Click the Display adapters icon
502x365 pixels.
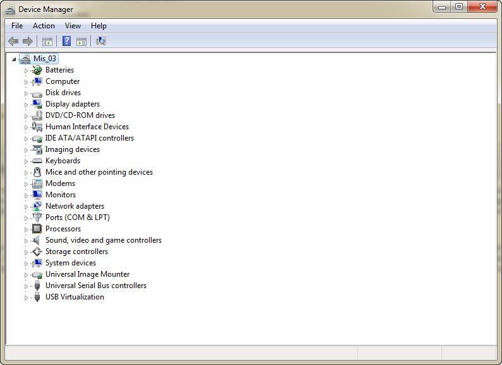click(x=37, y=104)
